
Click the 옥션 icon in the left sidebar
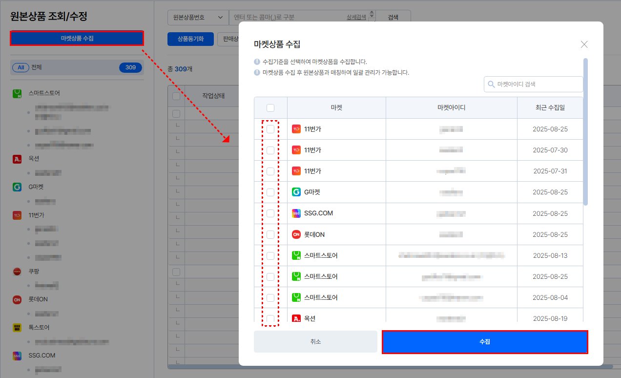coord(17,159)
